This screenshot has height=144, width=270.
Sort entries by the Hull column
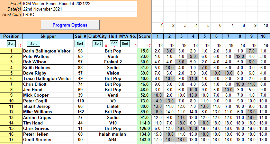114,43
